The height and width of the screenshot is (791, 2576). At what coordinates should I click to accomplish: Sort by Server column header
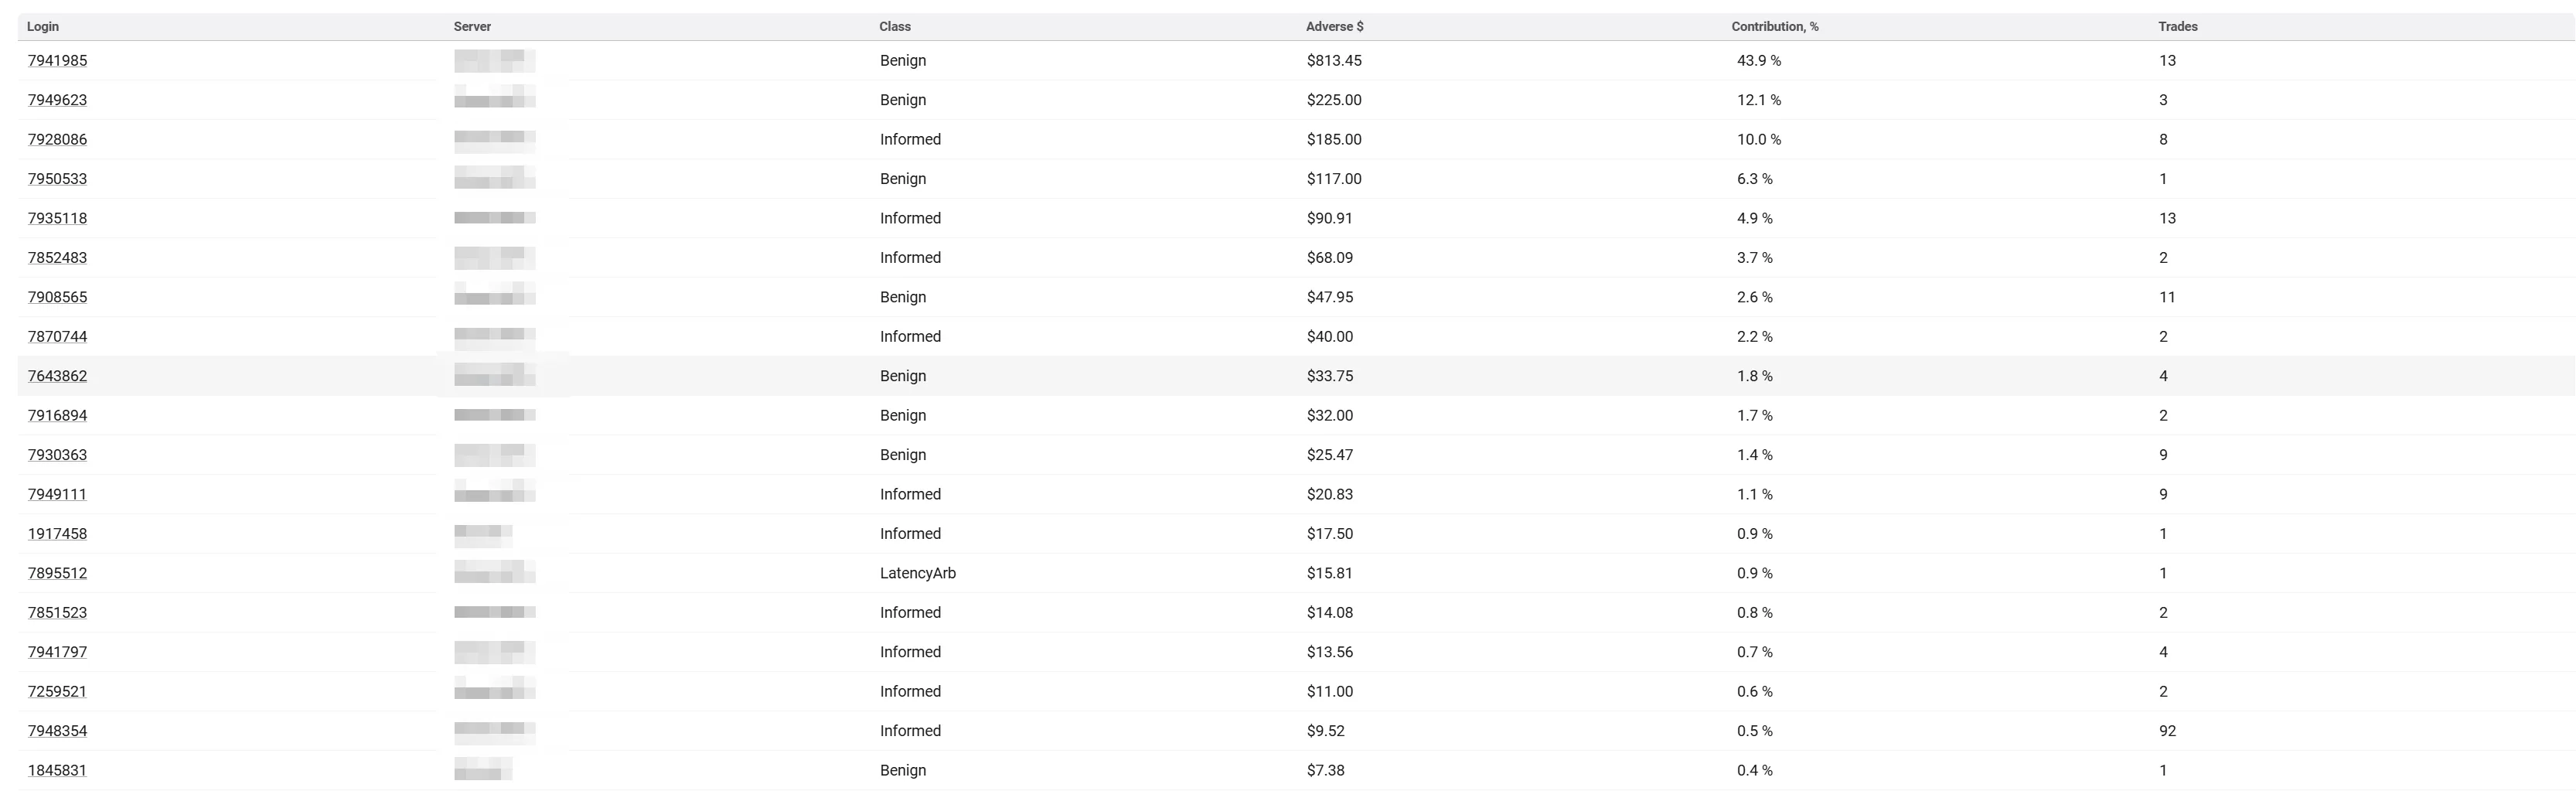pos(472,27)
